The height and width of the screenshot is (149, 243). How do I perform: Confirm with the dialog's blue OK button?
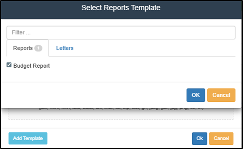[196, 95]
